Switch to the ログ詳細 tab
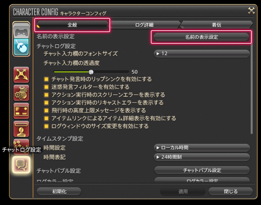 (144, 25)
